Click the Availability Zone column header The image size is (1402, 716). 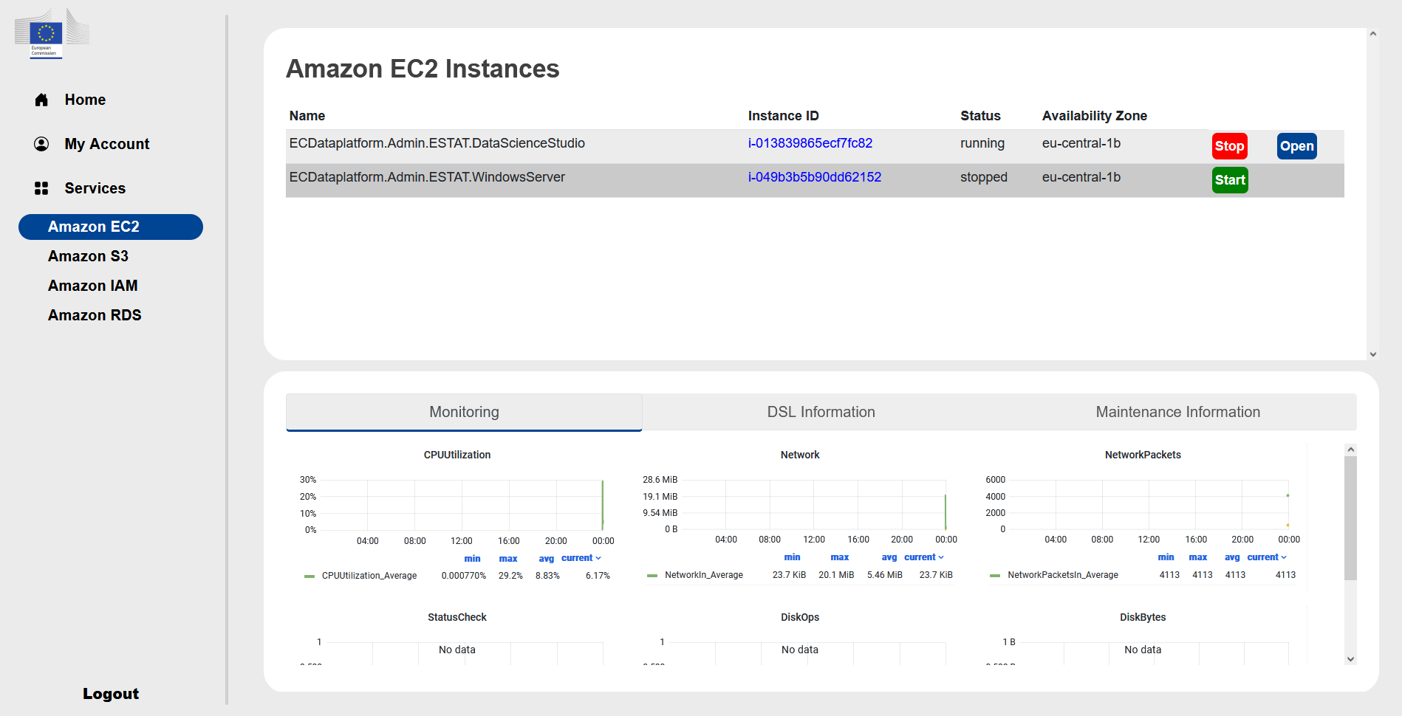pos(1094,116)
